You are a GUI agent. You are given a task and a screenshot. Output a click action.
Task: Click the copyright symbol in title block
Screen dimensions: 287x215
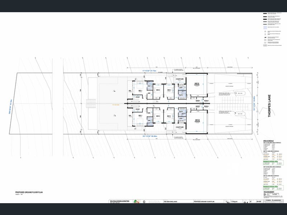point(143,202)
